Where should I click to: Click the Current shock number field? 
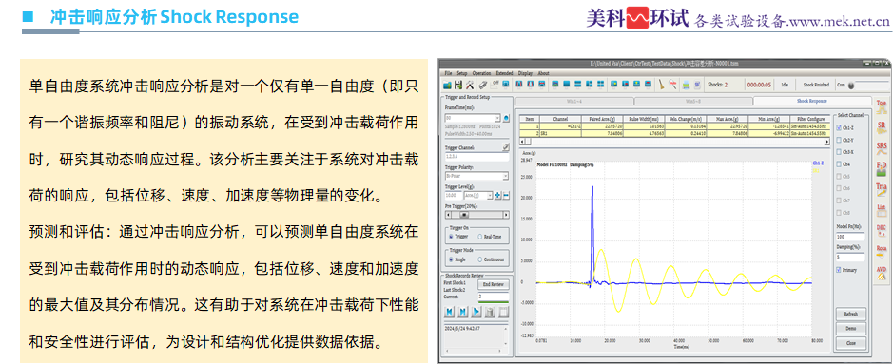coord(494,297)
